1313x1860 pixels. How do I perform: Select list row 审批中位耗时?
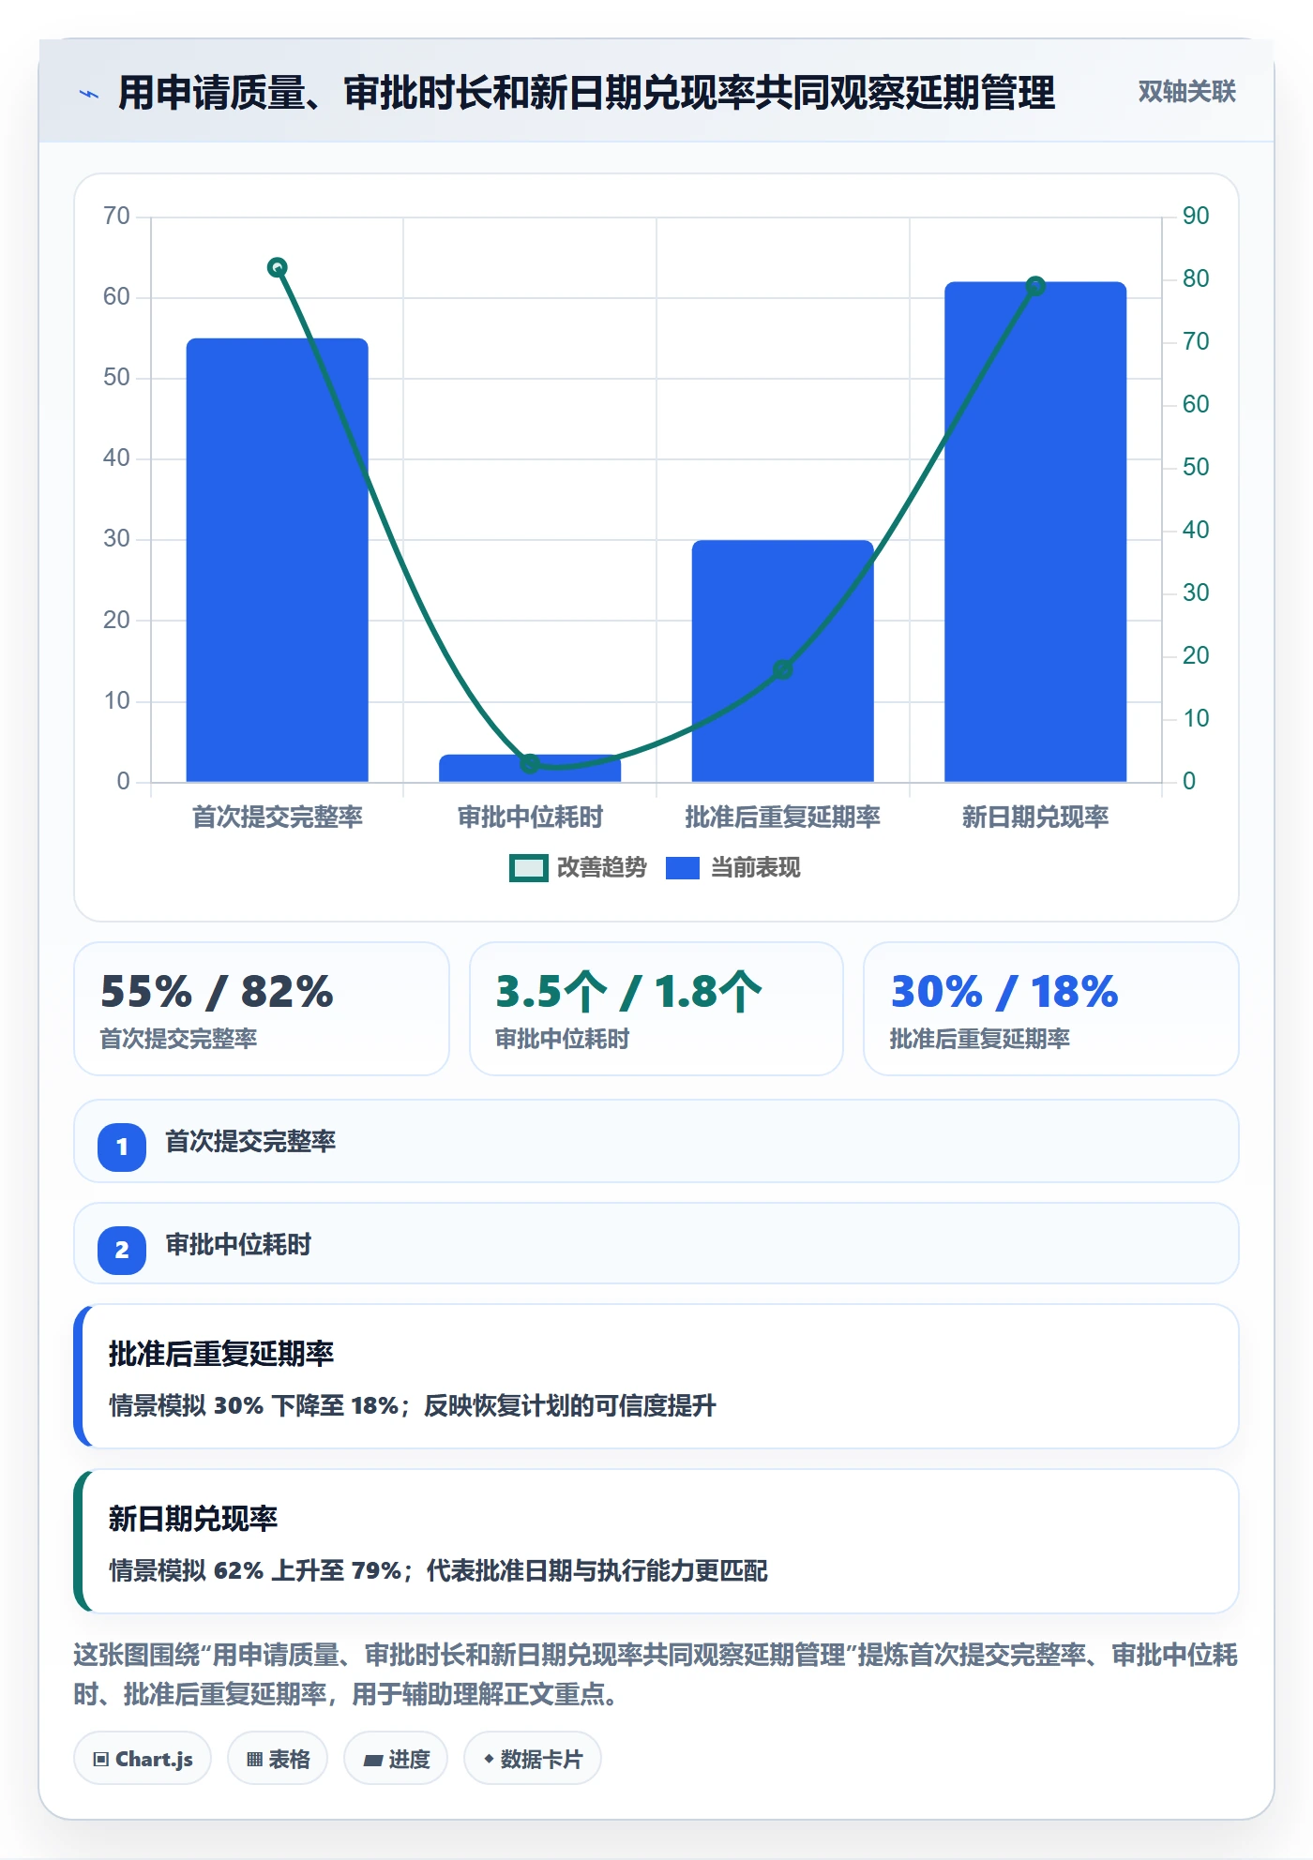656,1244
